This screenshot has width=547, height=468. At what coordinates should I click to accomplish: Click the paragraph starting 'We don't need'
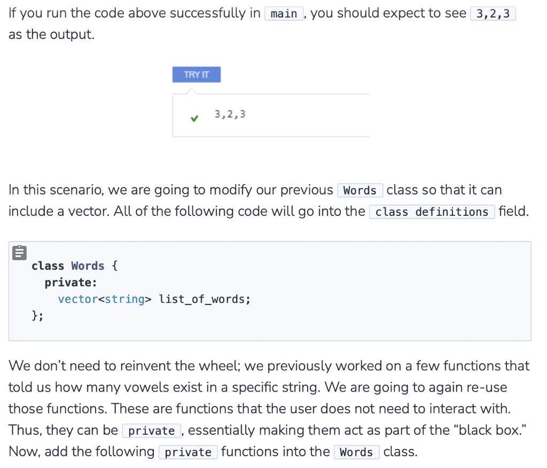pos(269,409)
